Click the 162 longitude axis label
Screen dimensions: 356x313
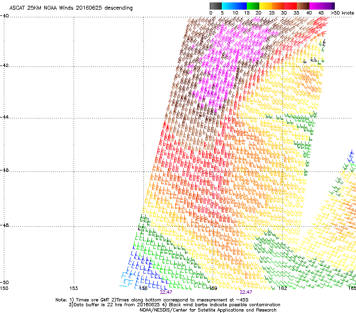tap(283, 288)
